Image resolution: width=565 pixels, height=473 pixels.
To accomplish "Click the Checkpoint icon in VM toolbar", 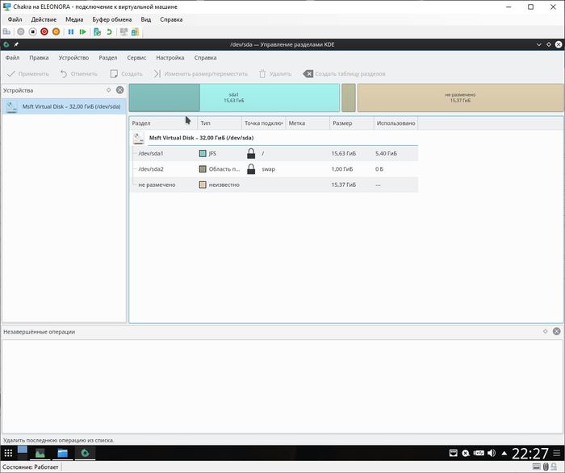I will (97, 32).
